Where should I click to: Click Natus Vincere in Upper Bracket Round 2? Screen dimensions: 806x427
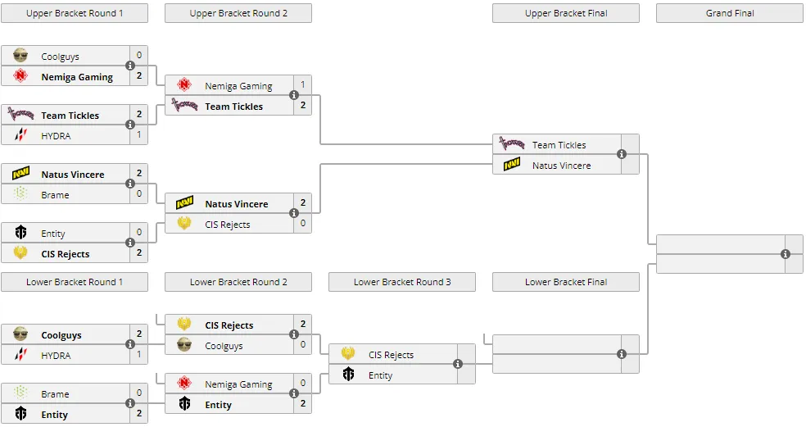[x=237, y=204]
